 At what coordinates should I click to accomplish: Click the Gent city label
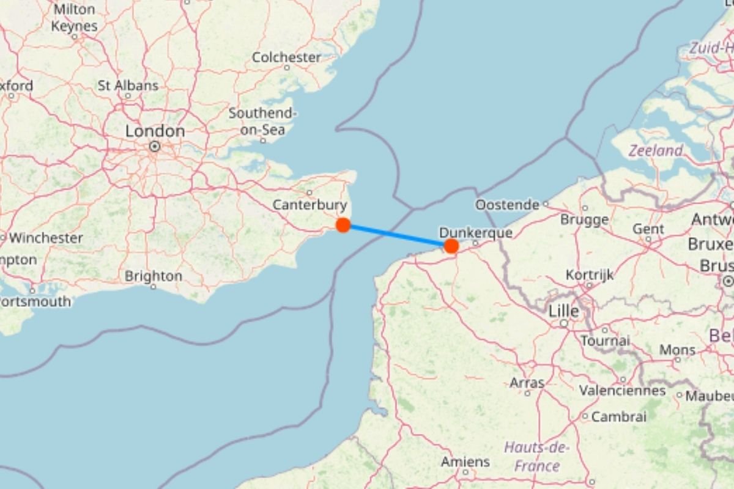(x=648, y=229)
